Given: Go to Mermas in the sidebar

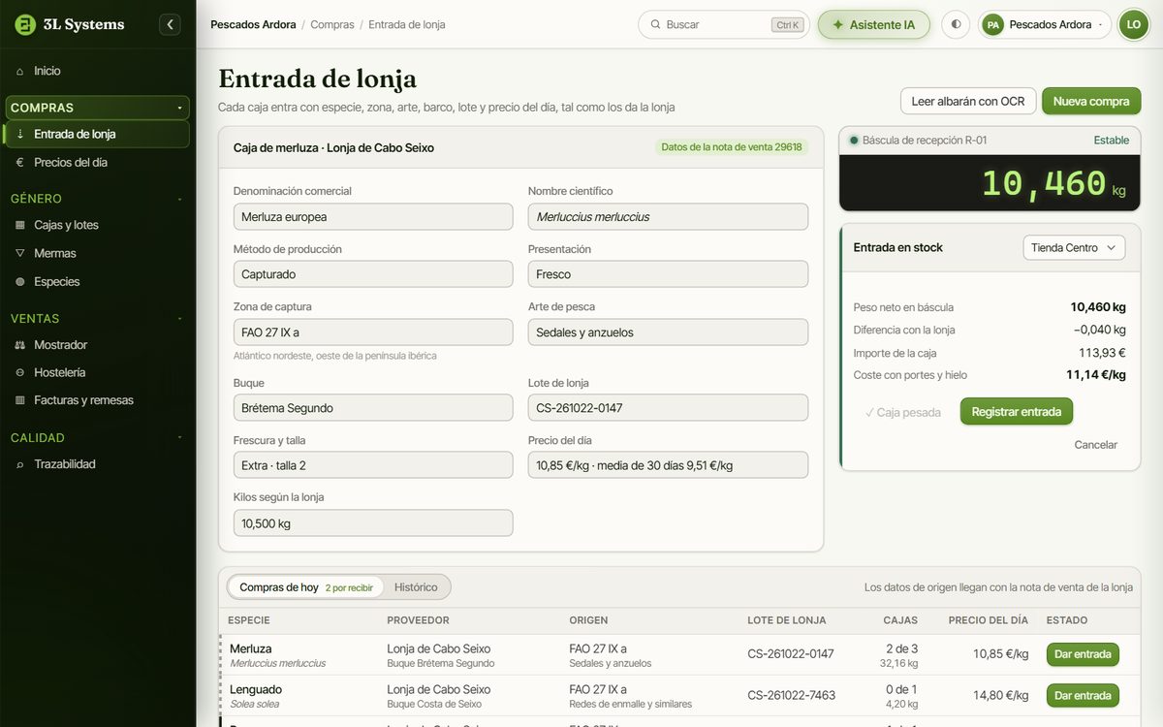Looking at the screenshot, I should tap(97, 253).
